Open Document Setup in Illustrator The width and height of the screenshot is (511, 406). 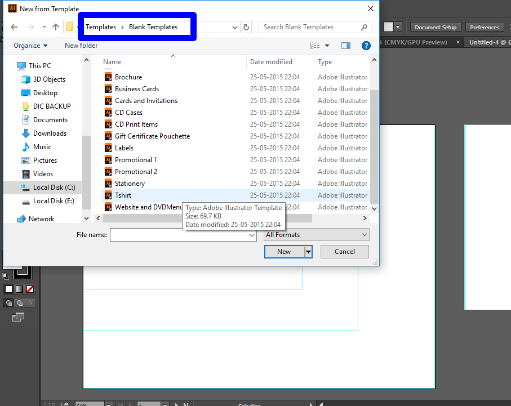tap(436, 28)
